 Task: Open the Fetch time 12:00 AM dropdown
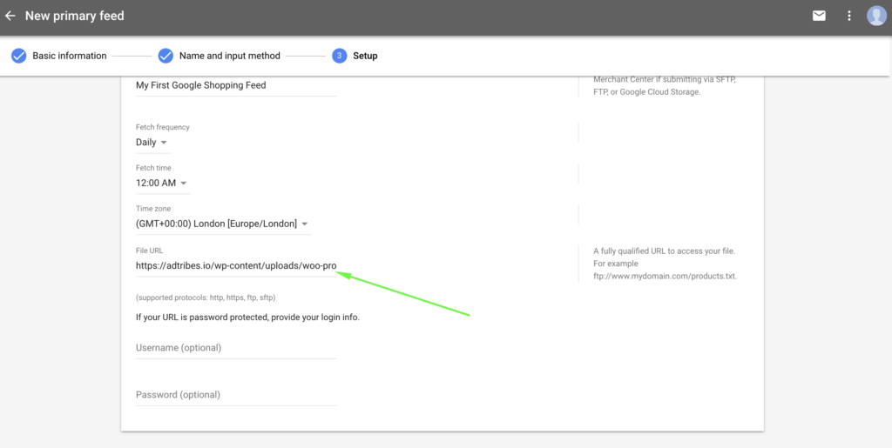[162, 184]
